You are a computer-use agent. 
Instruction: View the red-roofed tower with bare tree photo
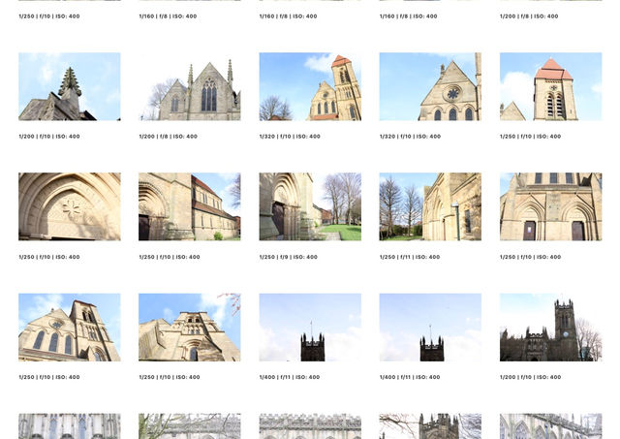(310, 86)
